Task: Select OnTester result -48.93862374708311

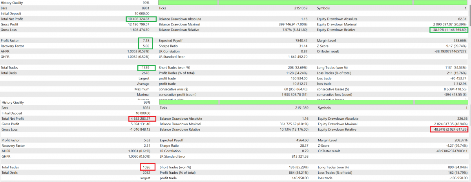Action: pos(452,151)
